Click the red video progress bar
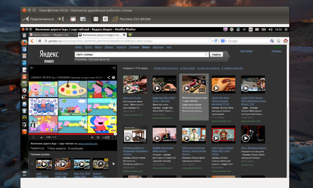313x188 pixels. (72, 134)
